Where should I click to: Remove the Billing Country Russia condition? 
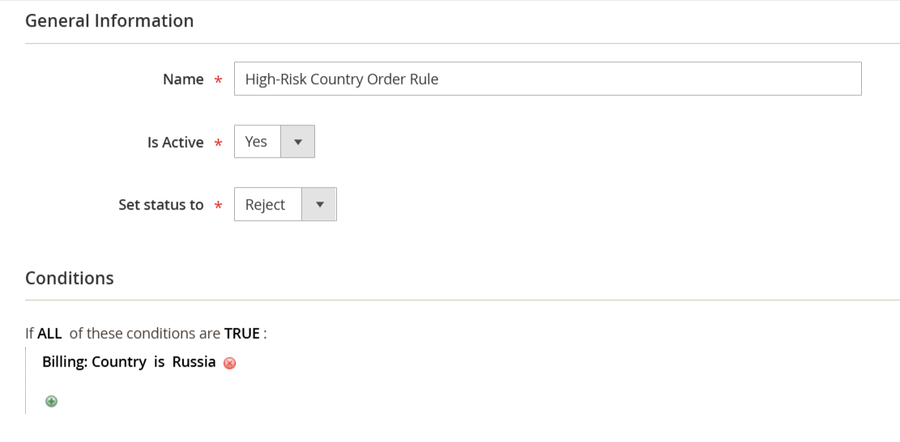[x=229, y=363]
